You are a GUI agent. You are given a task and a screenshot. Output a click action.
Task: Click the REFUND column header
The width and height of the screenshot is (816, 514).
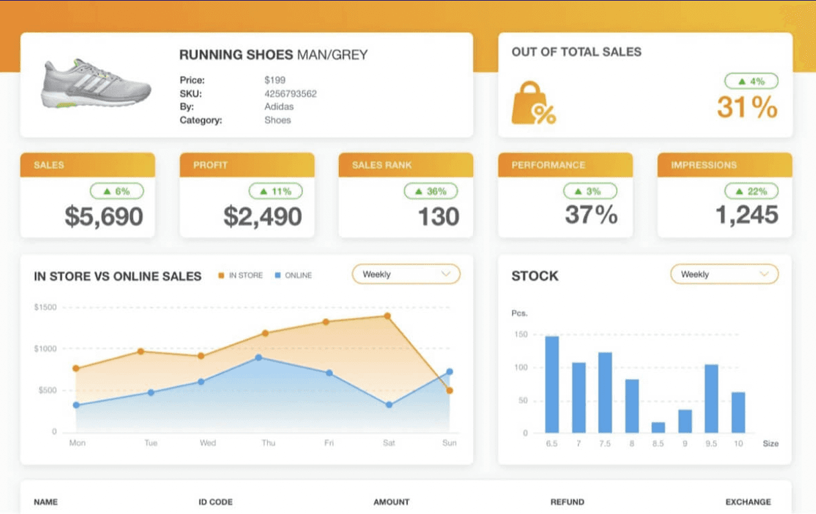point(567,502)
